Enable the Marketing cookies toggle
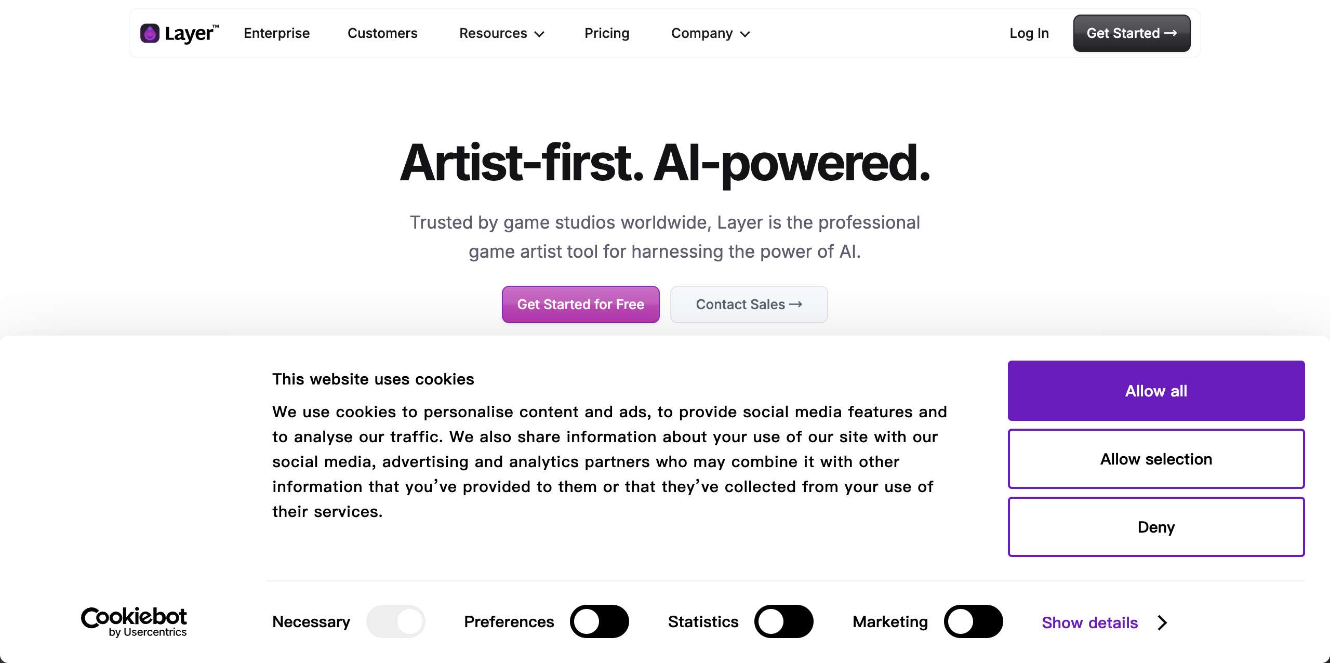The width and height of the screenshot is (1330, 663). coord(974,621)
